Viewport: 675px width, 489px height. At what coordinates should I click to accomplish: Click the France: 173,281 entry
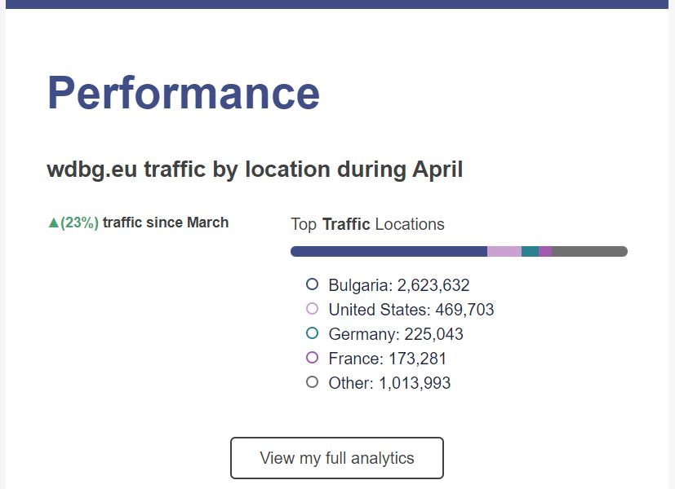(387, 359)
